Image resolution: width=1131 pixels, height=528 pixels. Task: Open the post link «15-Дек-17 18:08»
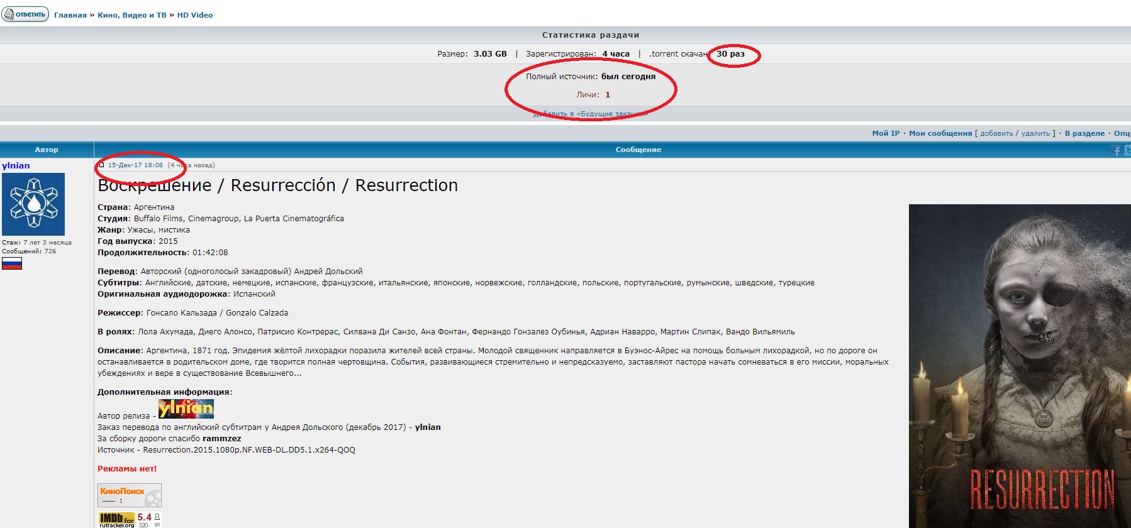[x=135, y=165]
